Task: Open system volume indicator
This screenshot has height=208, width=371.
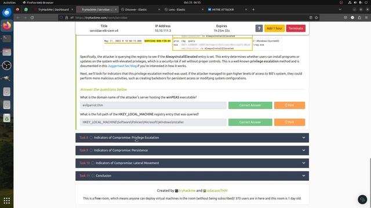Action: (355, 2)
